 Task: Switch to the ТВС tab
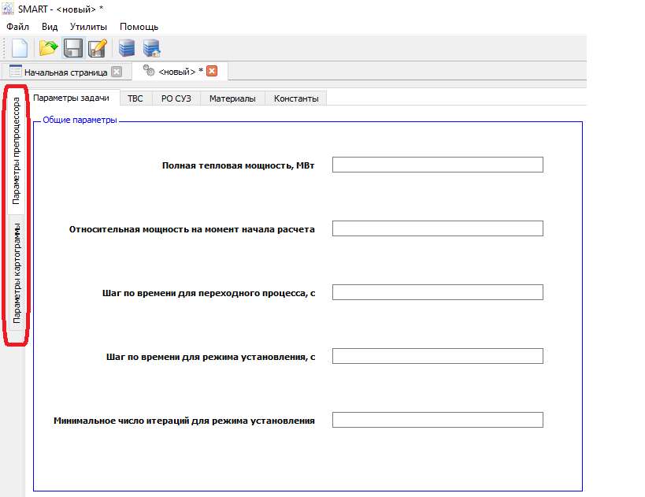pyautogui.click(x=135, y=98)
